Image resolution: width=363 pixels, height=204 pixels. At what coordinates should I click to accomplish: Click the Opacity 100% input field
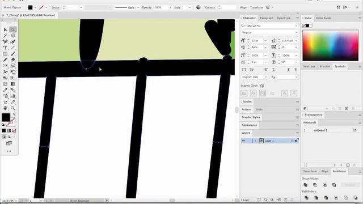[x=161, y=7]
